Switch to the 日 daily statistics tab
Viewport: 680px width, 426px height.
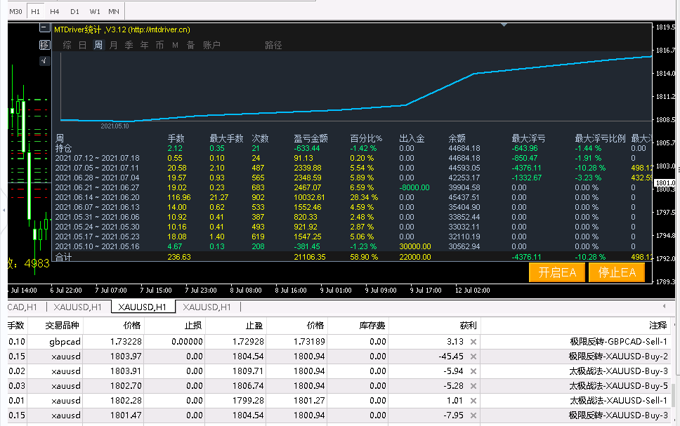pyautogui.click(x=82, y=45)
